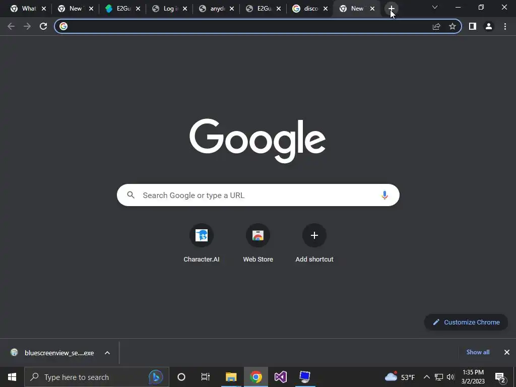The height and width of the screenshot is (387, 516).
Task: Click Google logo on the page
Action: point(257,141)
